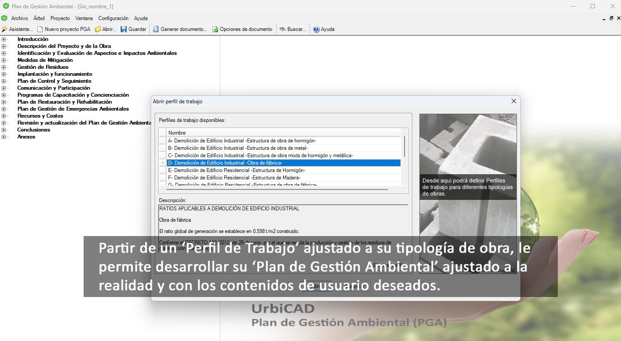Close the Abrir perfil de trabajo dialog
This screenshot has width=621, height=341.
click(x=513, y=101)
